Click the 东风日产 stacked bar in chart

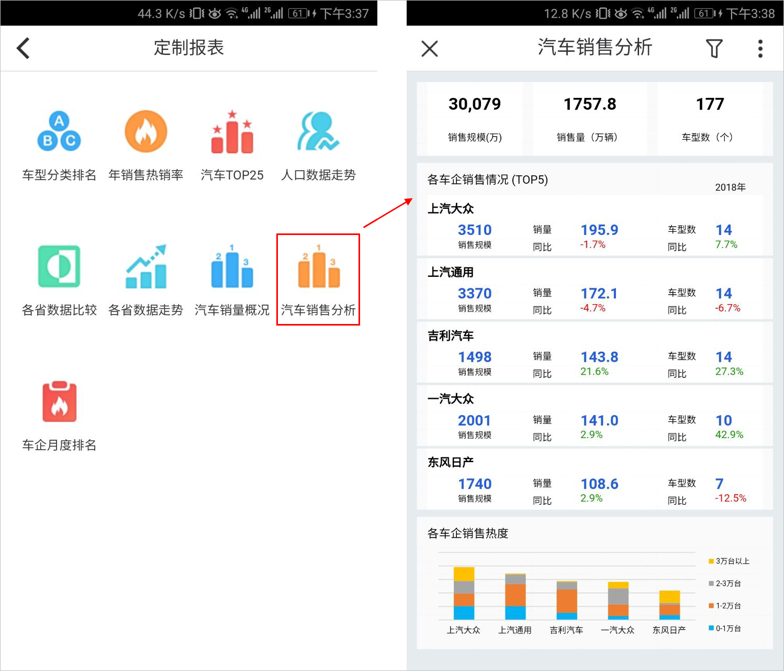coord(669,605)
